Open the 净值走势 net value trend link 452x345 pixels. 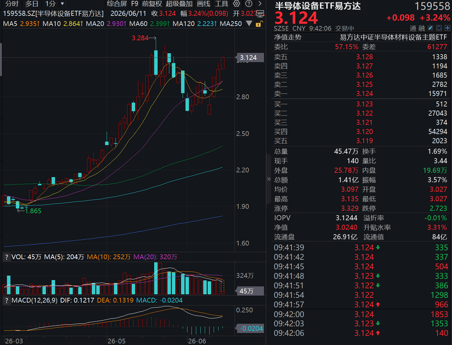[288, 37]
